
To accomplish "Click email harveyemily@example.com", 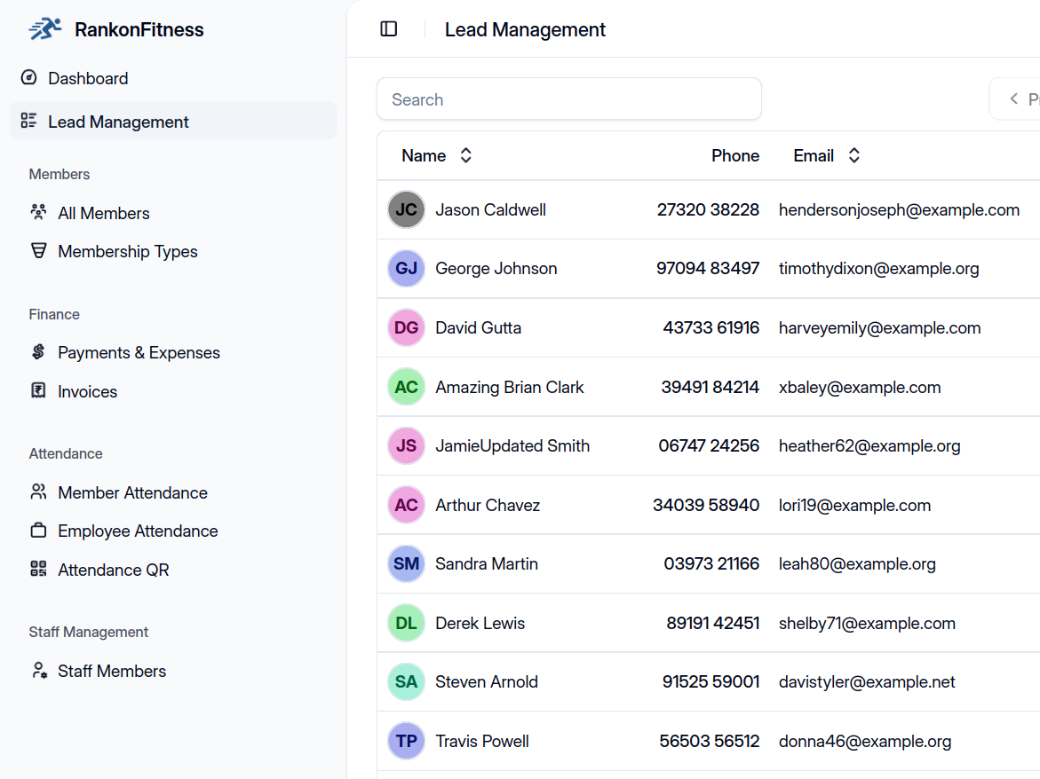I will point(879,328).
